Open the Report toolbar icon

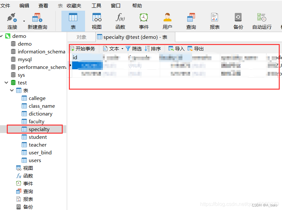(x=214, y=17)
